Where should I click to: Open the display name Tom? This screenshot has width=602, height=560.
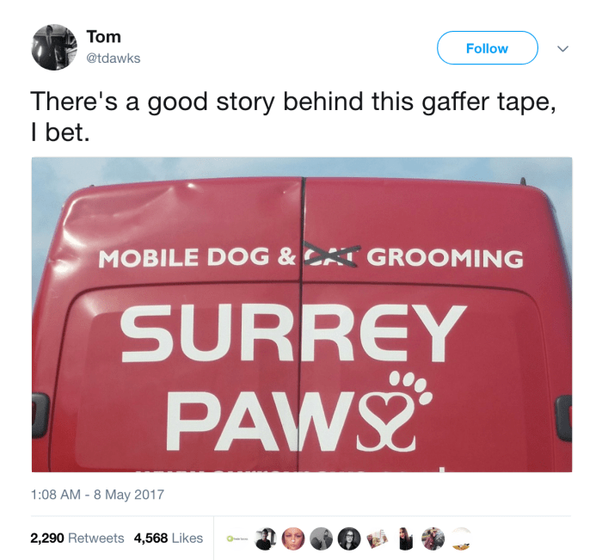point(104,37)
